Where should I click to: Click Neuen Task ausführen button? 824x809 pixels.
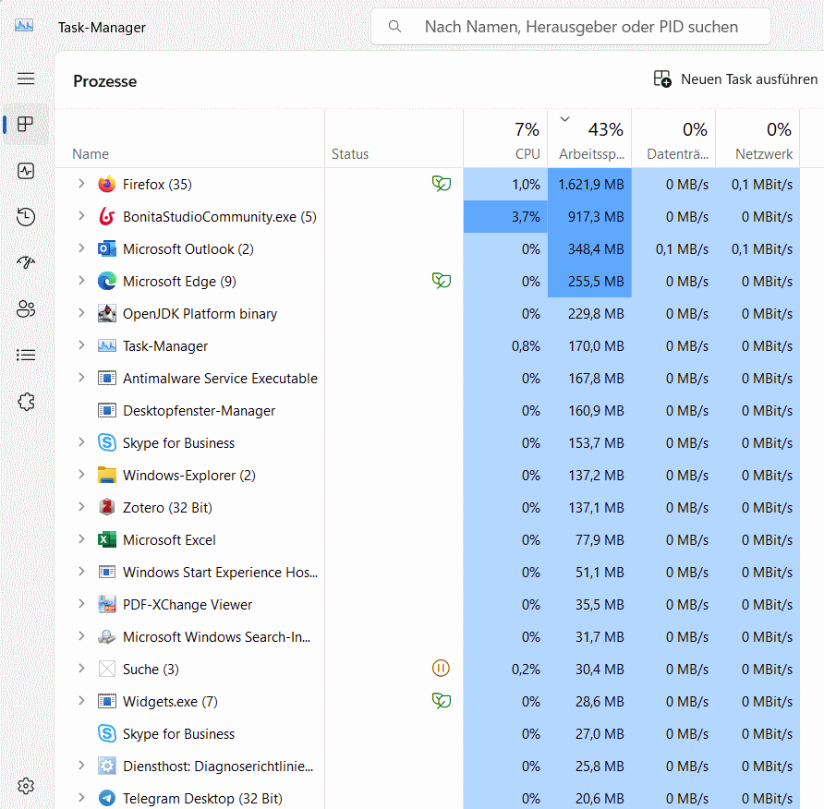pyautogui.click(x=735, y=79)
